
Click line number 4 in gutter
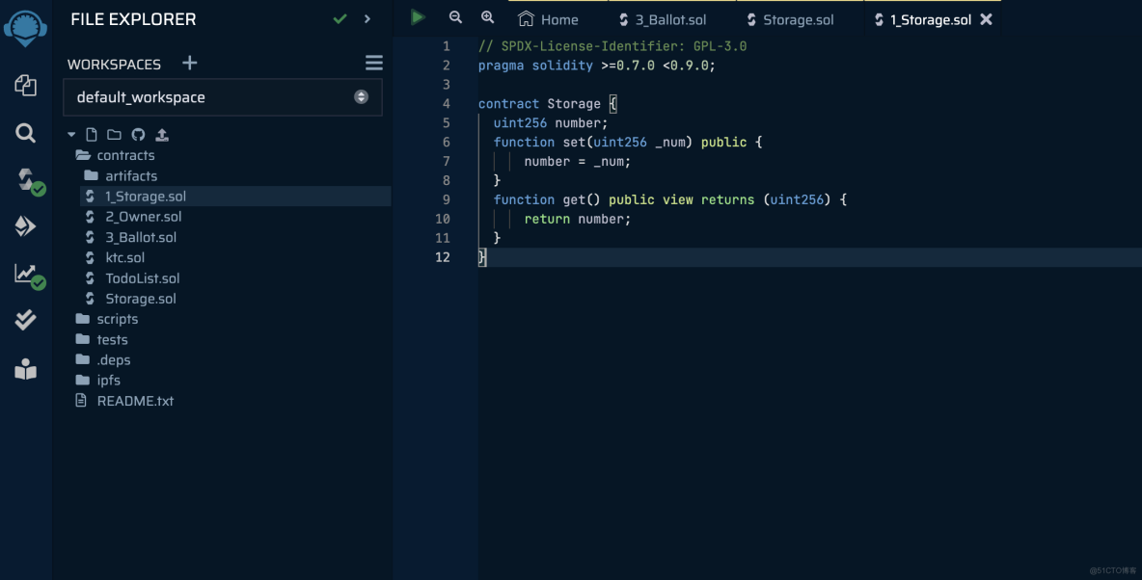coord(447,104)
